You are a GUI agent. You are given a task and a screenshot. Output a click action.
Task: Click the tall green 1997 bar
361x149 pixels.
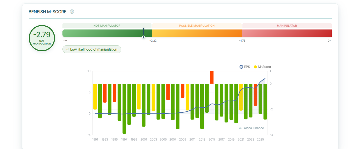click(124, 109)
